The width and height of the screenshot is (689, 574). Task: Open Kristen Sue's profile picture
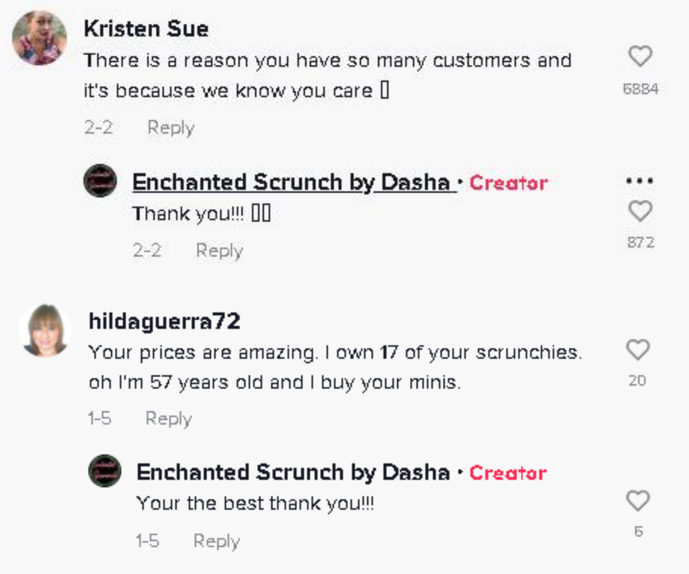40,38
